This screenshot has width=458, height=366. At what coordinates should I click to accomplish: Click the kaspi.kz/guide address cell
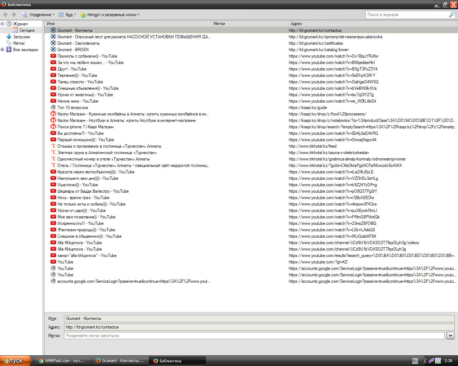pos(308,108)
